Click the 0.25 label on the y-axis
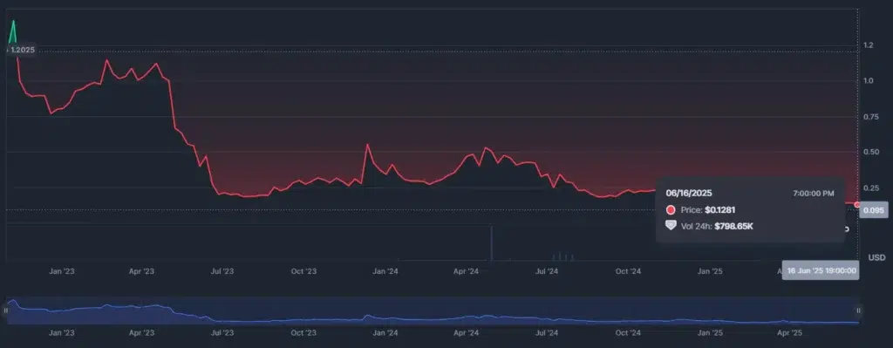 (x=871, y=188)
